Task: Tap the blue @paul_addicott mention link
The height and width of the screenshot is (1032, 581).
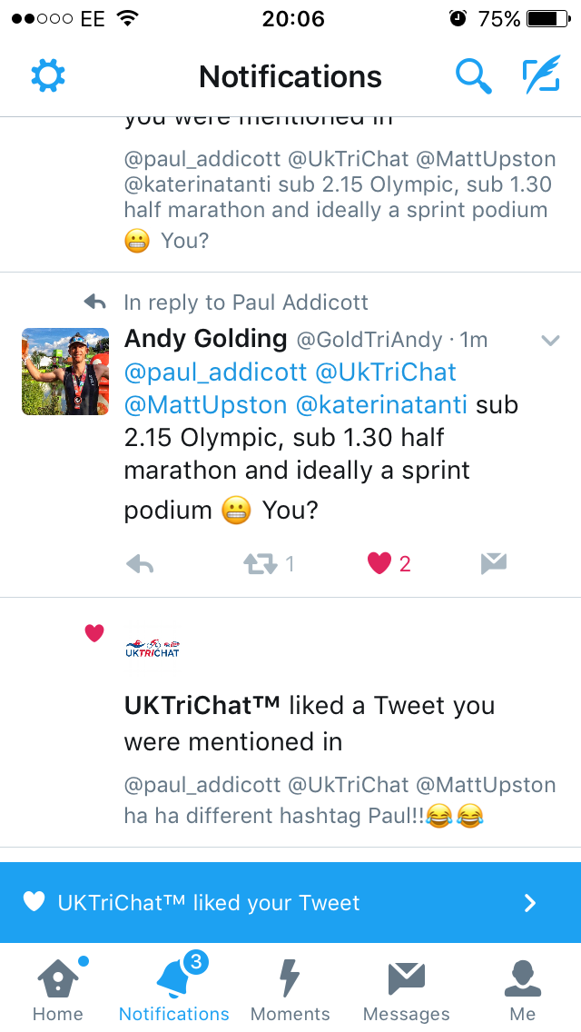Action: tap(213, 372)
